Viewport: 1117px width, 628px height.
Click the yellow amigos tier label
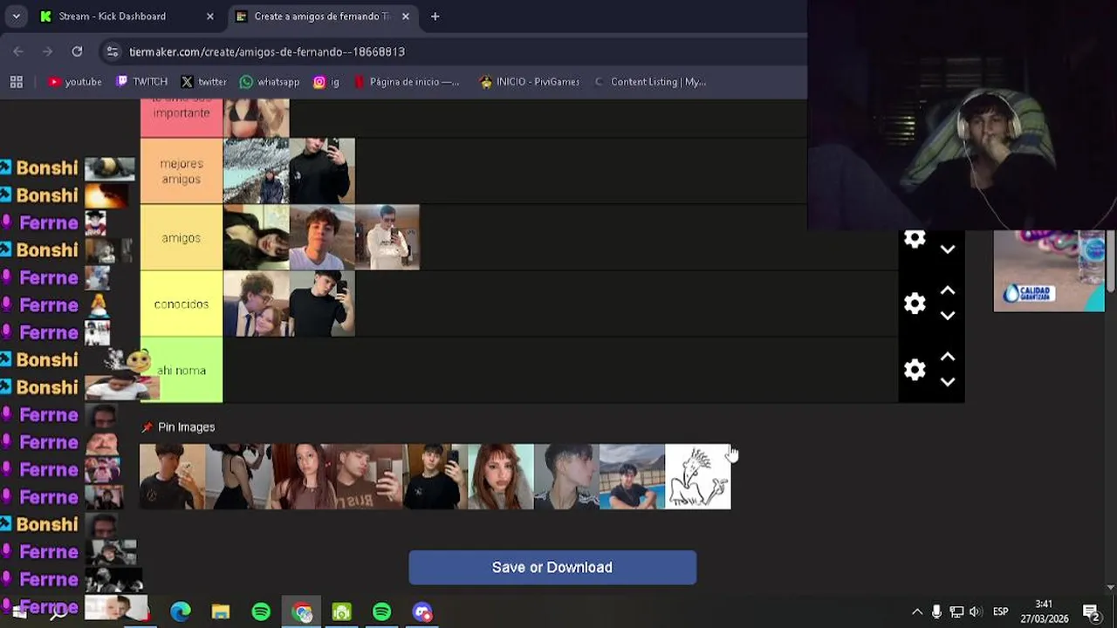182,237
